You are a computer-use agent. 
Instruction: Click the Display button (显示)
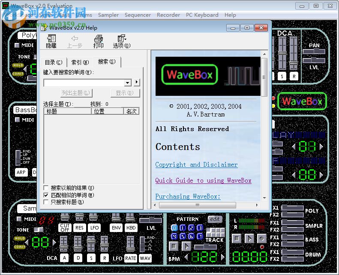pyautogui.click(x=125, y=93)
